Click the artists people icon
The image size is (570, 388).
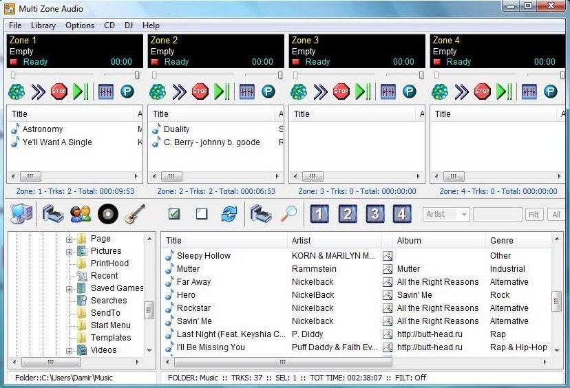[81, 214]
